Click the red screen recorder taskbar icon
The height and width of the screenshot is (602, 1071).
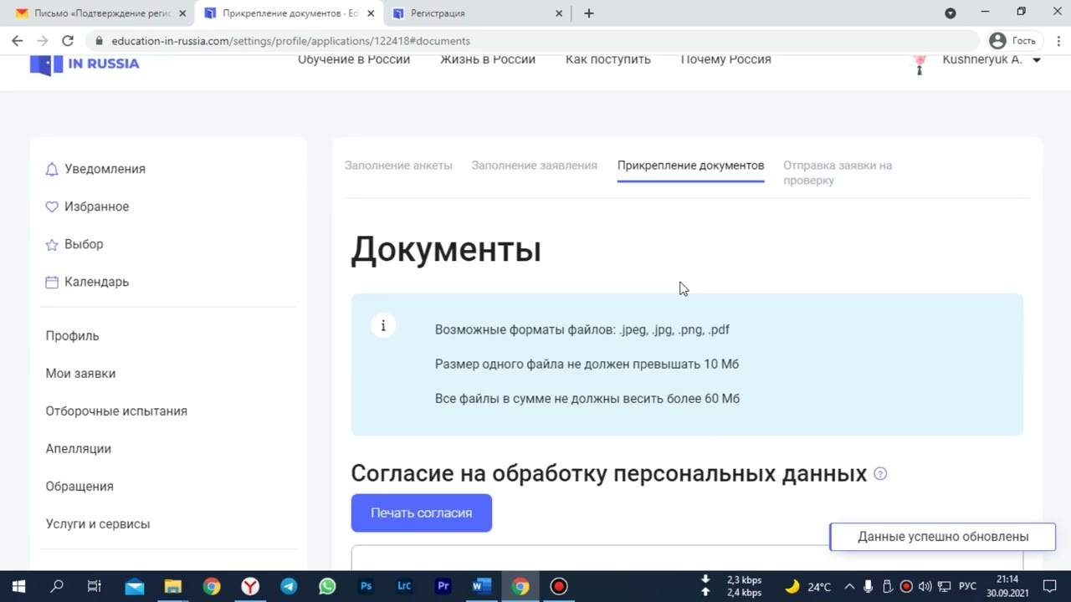click(x=558, y=586)
